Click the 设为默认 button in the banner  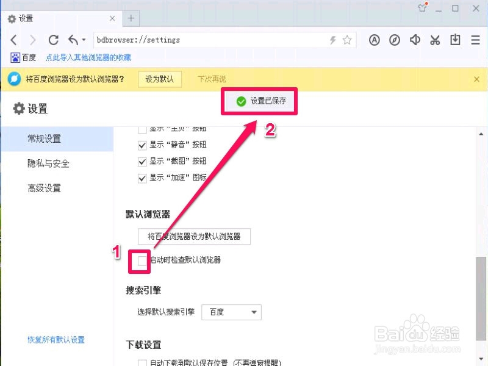(160, 79)
